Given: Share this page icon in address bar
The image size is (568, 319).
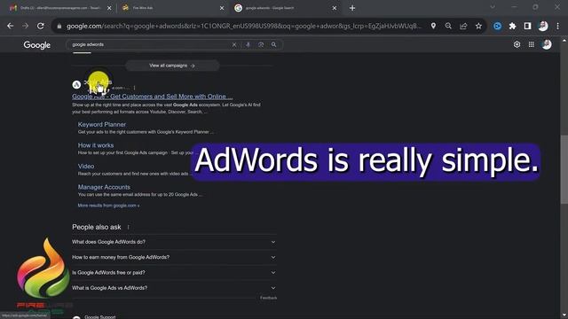Looking at the screenshot, I should click(x=463, y=26).
